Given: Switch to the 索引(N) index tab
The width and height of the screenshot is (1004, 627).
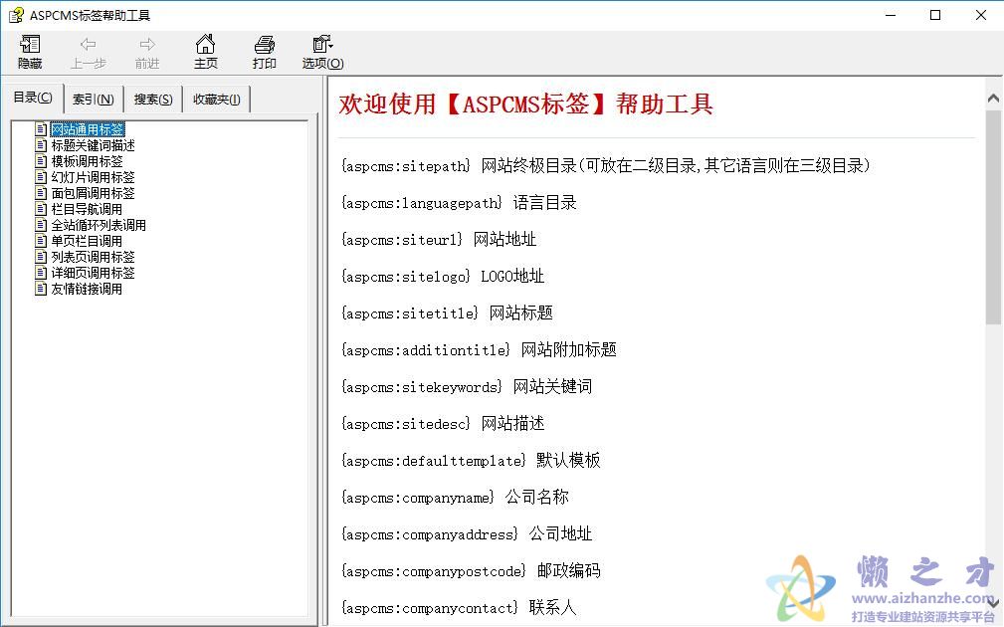Looking at the screenshot, I should [x=94, y=100].
